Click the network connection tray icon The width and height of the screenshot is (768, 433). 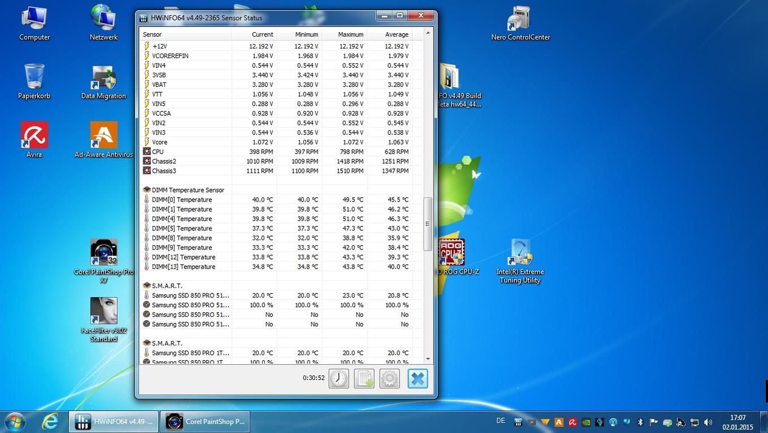tap(695, 422)
